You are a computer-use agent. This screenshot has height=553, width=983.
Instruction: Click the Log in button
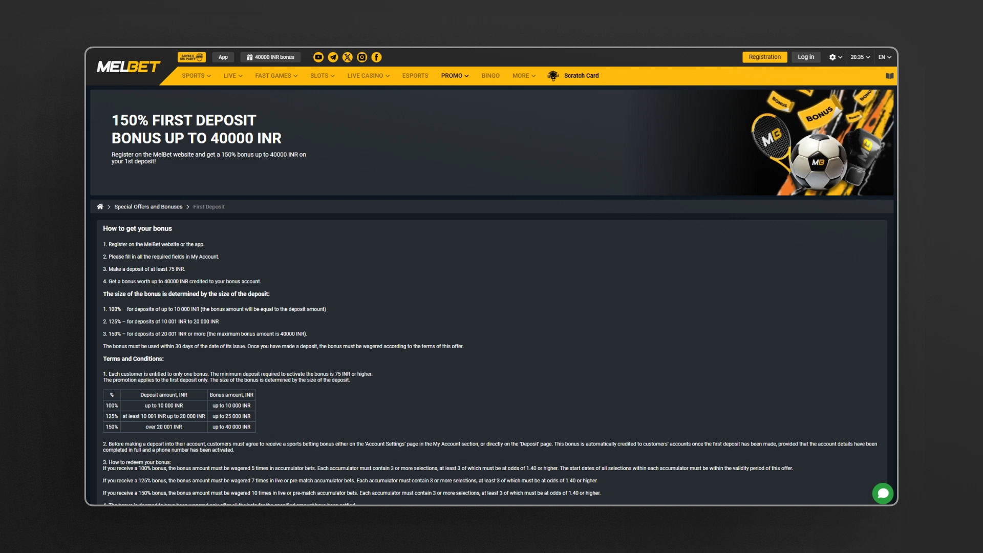[805, 57]
